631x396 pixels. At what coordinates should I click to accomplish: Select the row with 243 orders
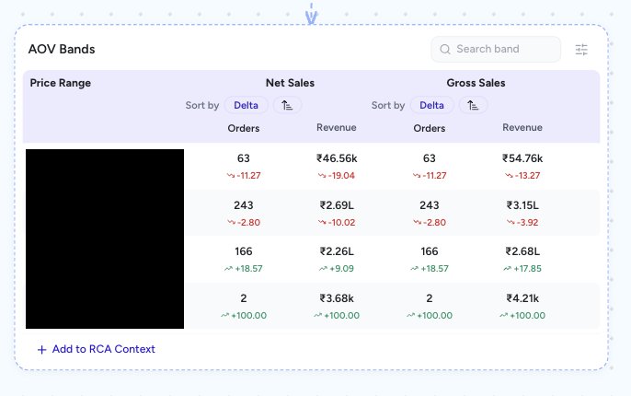(x=312, y=213)
